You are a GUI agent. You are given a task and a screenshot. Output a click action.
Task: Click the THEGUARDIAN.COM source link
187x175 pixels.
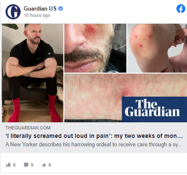click(28, 128)
